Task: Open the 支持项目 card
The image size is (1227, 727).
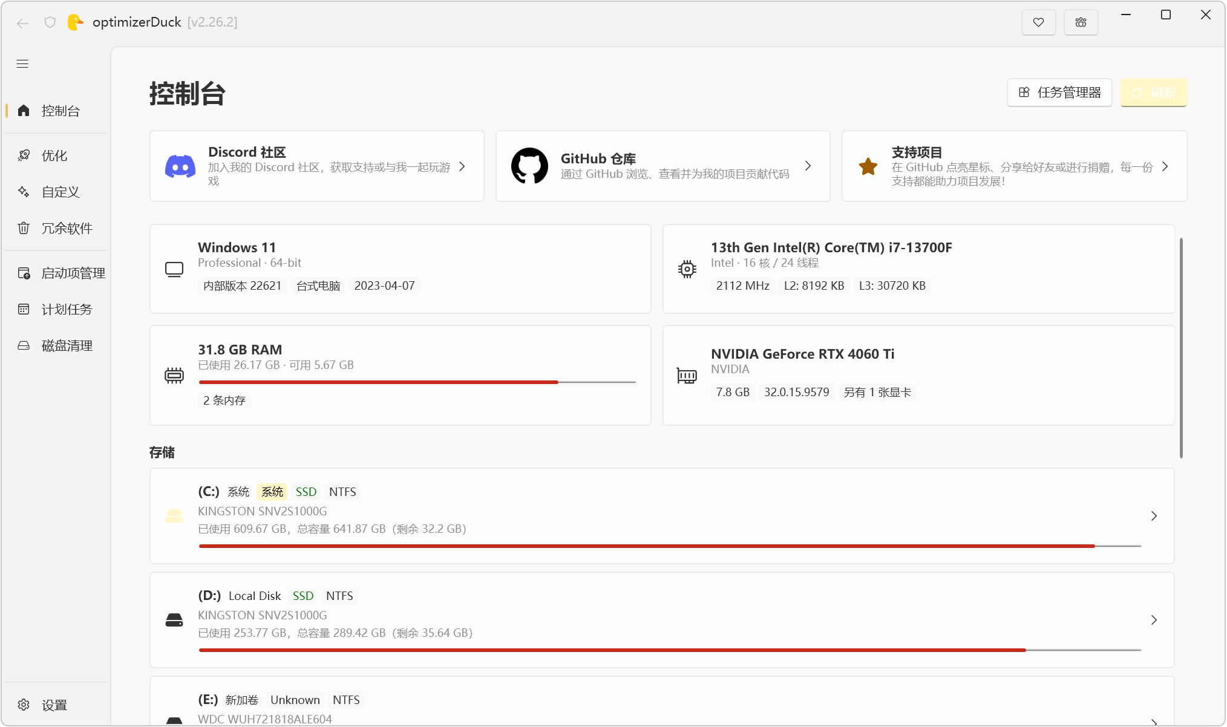Action: tap(1014, 166)
